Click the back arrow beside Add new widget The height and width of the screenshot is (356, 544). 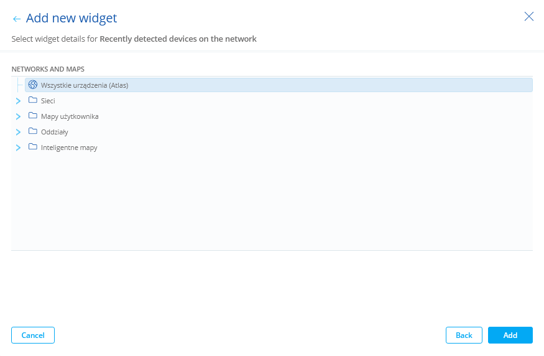pyautogui.click(x=17, y=19)
